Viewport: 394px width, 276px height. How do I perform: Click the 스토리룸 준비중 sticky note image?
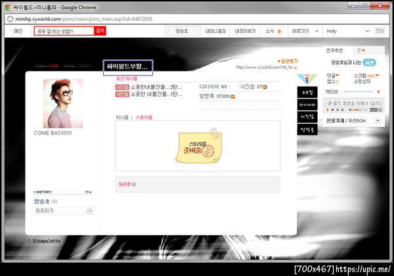198,146
